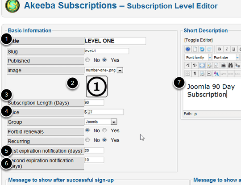This screenshot has height=185, width=241.
Task: Open the Font family dropdown
Action: pos(198,58)
